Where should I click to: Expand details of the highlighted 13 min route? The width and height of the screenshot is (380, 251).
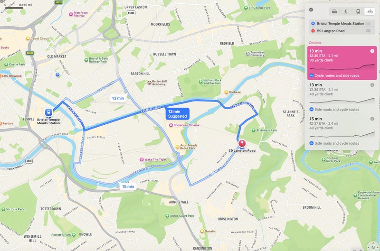coord(372,51)
